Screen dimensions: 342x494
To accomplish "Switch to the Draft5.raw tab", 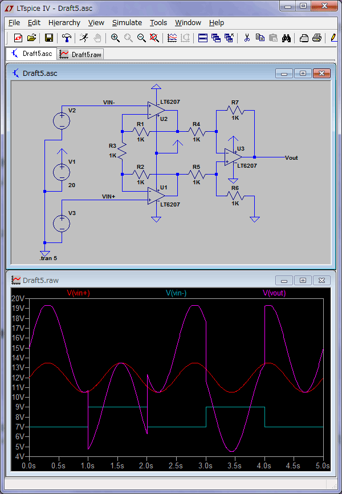I will [x=80, y=54].
